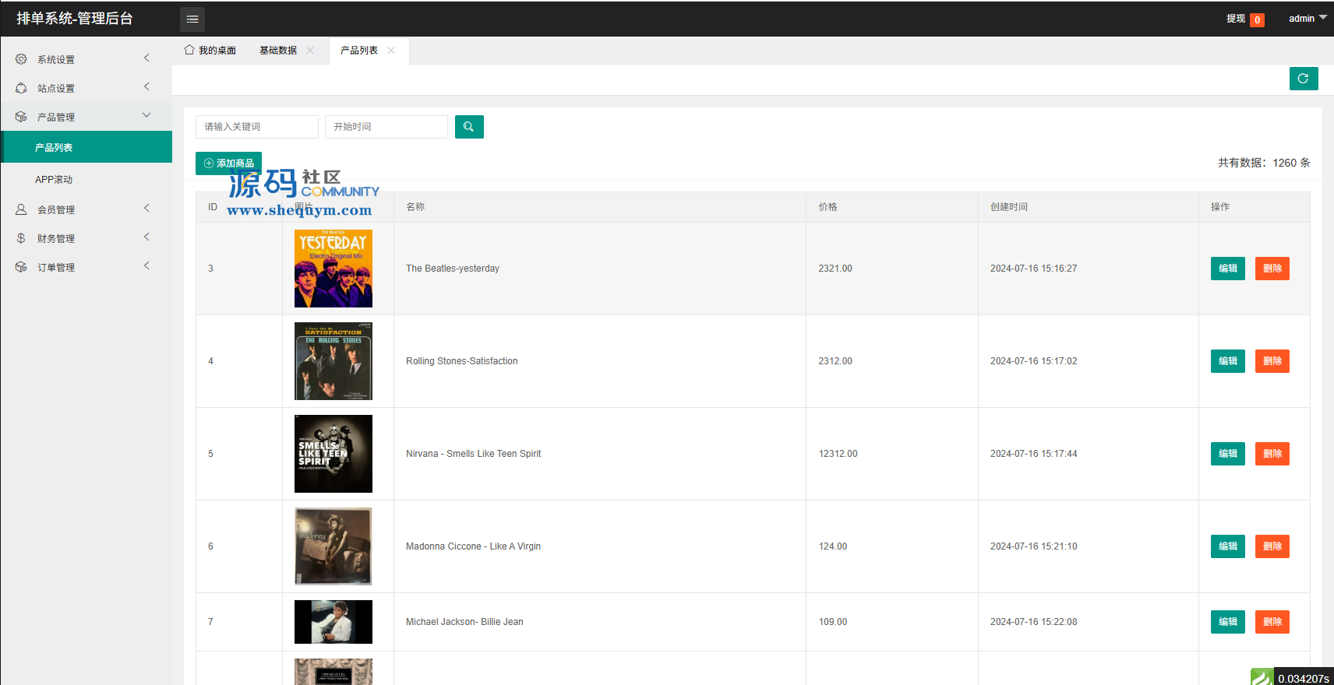Switch to the 我的桌面 tab
Image resolution: width=1334 pixels, height=685 pixels.
click(210, 51)
